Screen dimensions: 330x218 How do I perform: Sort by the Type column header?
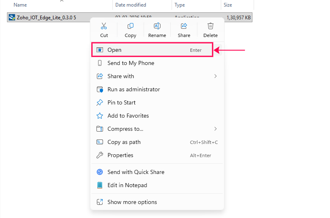(x=179, y=5)
